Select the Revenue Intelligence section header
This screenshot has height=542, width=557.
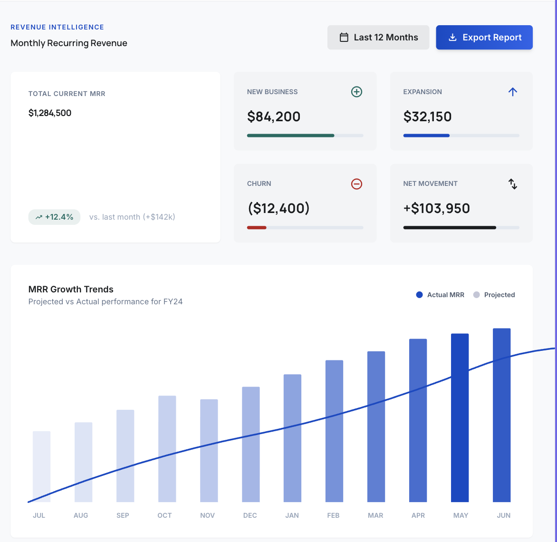(x=57, y=27)
